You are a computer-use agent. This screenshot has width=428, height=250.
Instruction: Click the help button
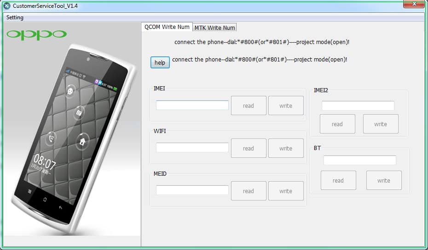point(160,62)
